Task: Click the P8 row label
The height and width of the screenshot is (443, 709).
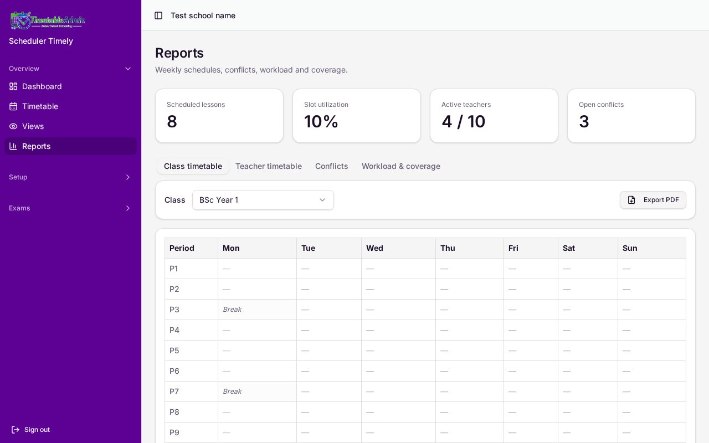Action: [x=174, y=412]
